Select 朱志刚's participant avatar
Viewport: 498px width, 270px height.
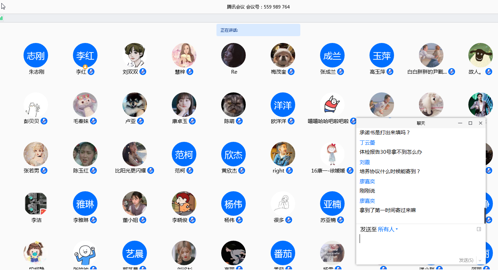coord(36,55)
